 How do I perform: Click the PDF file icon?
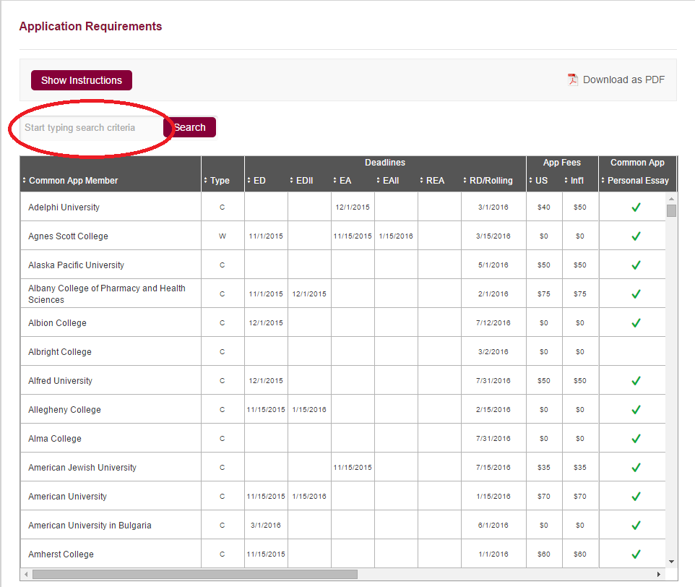(x=573, y=80)
